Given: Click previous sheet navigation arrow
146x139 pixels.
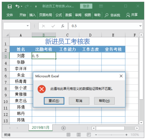Looking at the screenshot, I should click(10, 128).
